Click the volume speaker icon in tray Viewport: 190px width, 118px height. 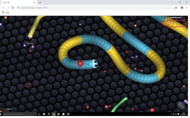point(176,114)
